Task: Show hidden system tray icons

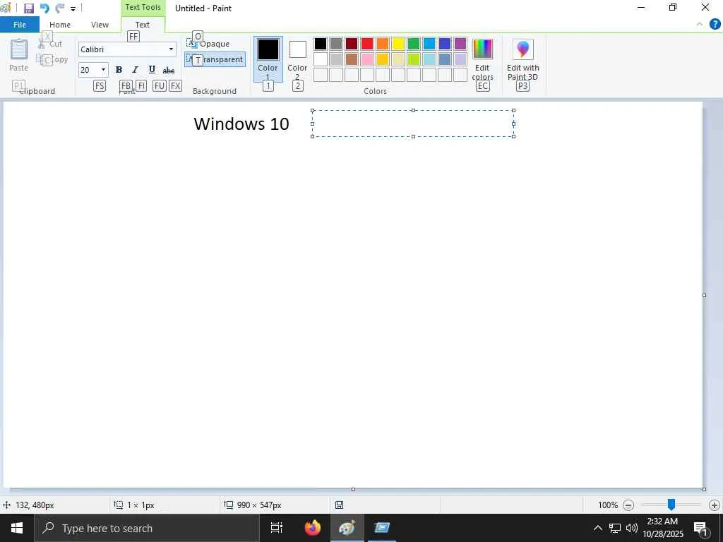Action: [x=597, y=528]
